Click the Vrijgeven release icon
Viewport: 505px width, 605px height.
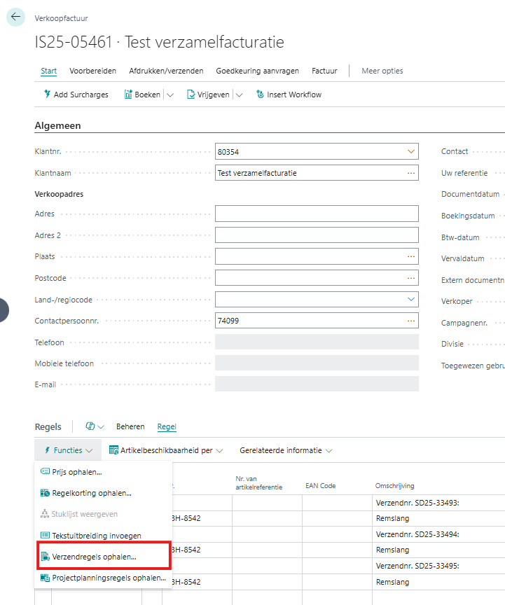(x=191, y=95)
